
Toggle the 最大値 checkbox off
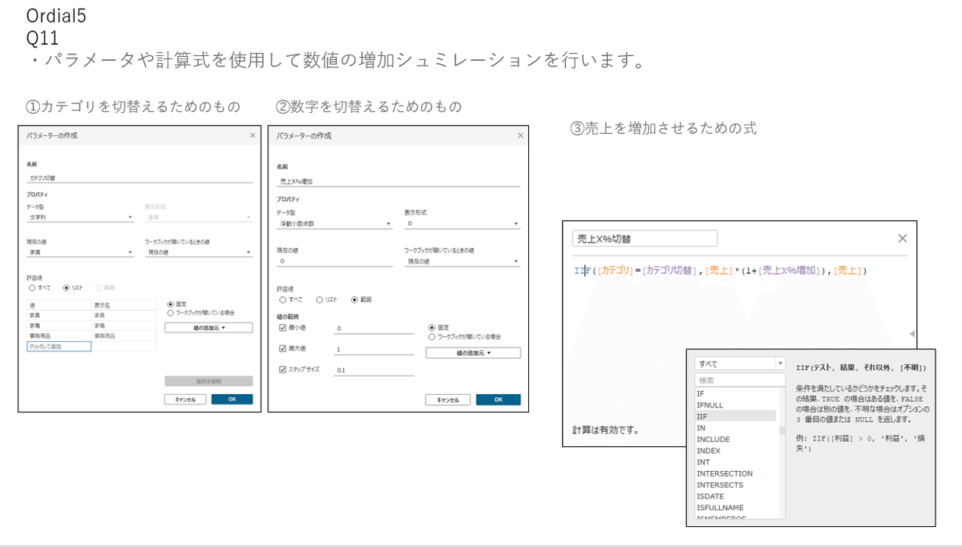point(282,349)
